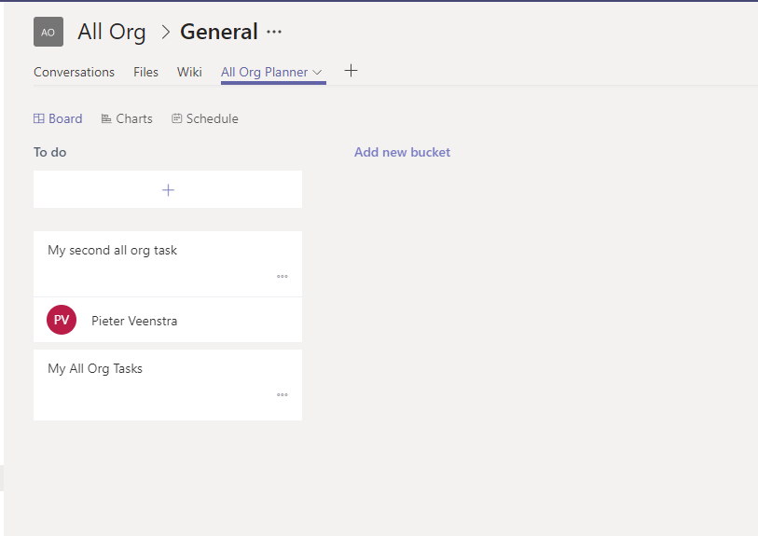Open the My All Org Tasks card
Screen dimensions: 758x536
[x=168, y=385]
